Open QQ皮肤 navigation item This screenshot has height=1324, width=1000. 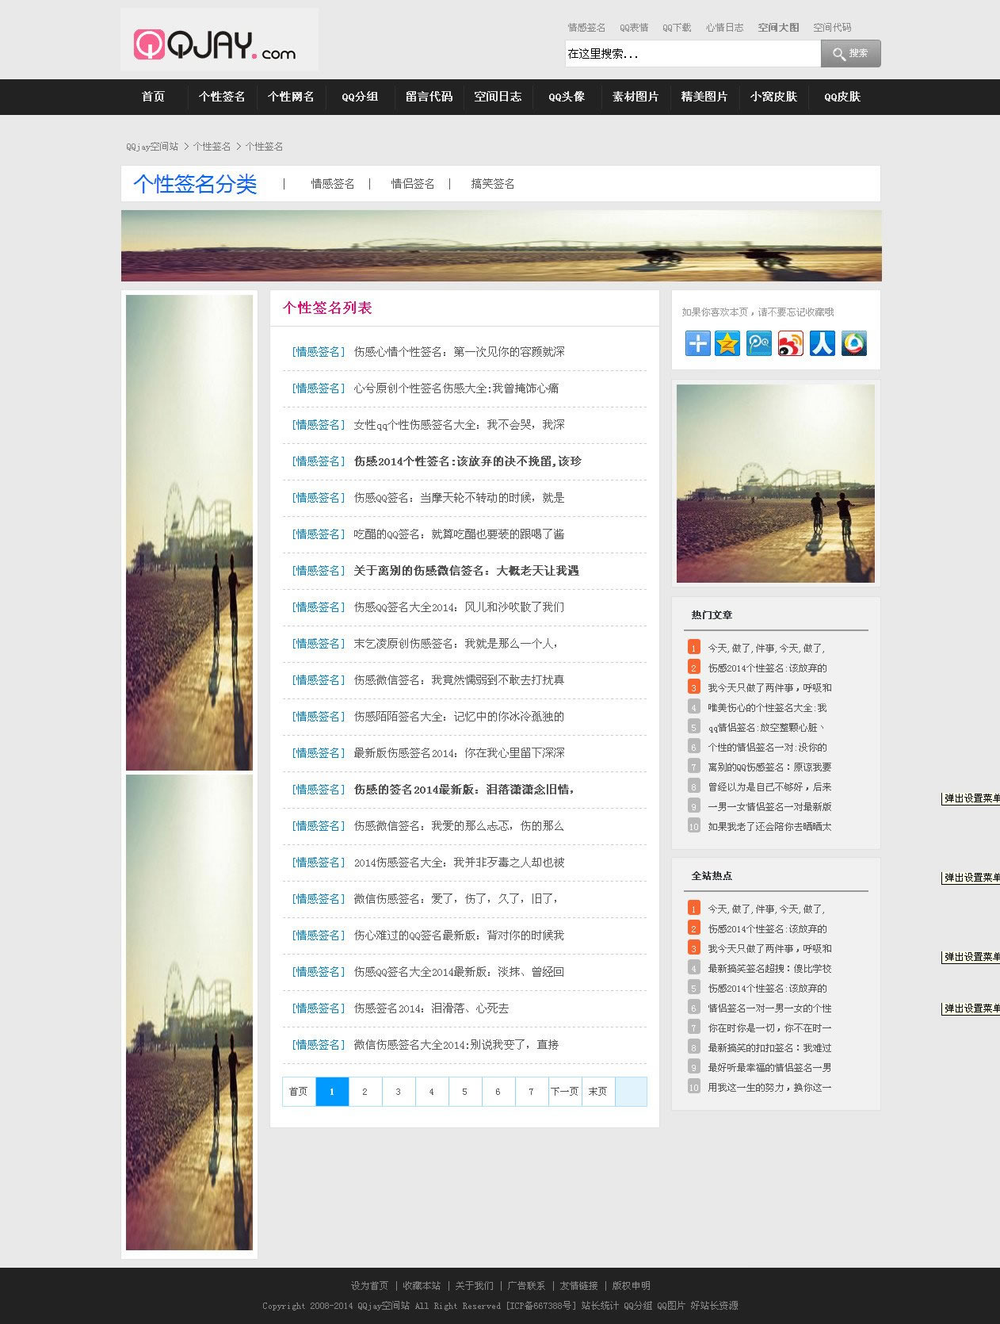click(842, 97)
